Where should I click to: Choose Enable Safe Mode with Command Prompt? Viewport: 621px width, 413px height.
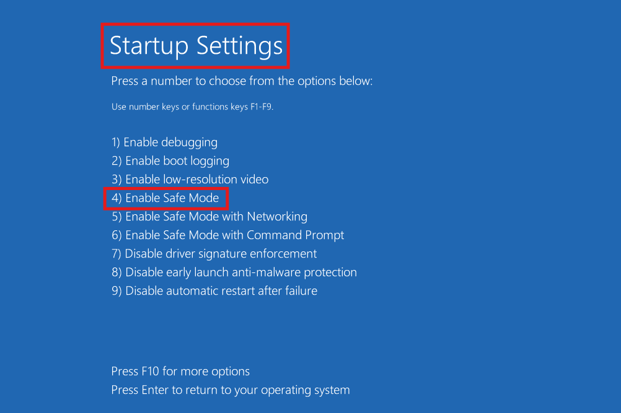coord(227,235)
